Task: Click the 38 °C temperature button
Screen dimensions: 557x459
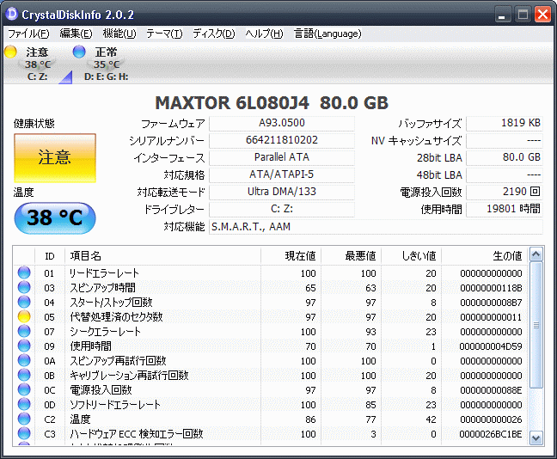Action: (x=55, y=217)
